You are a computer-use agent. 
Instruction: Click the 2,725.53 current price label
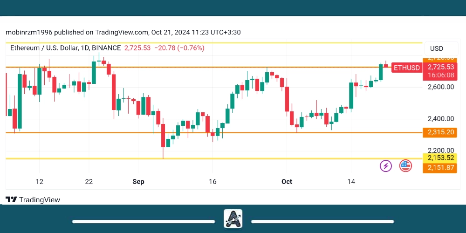(x=440, y=67)
